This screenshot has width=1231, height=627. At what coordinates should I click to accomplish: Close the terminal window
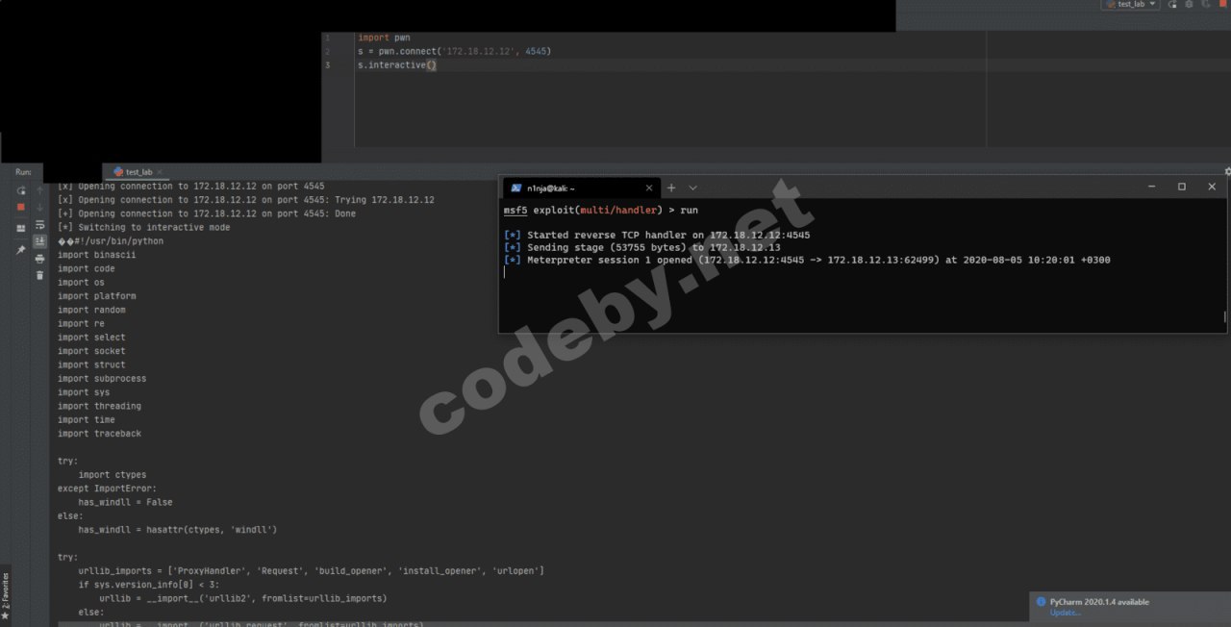(1212, 187)
